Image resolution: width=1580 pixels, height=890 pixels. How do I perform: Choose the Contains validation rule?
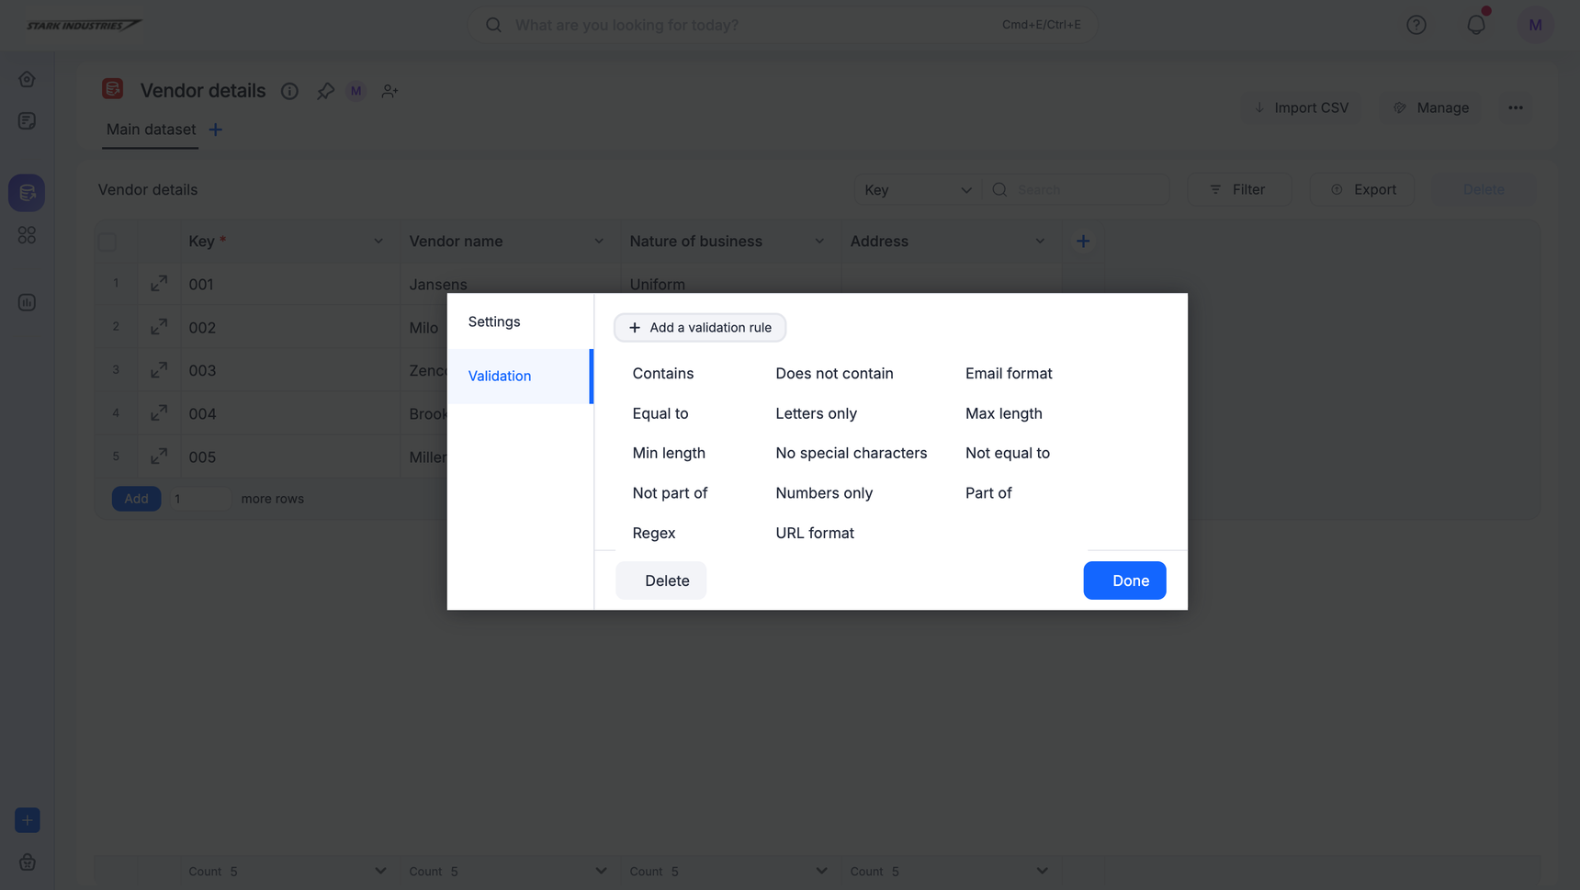click(663, 373)
